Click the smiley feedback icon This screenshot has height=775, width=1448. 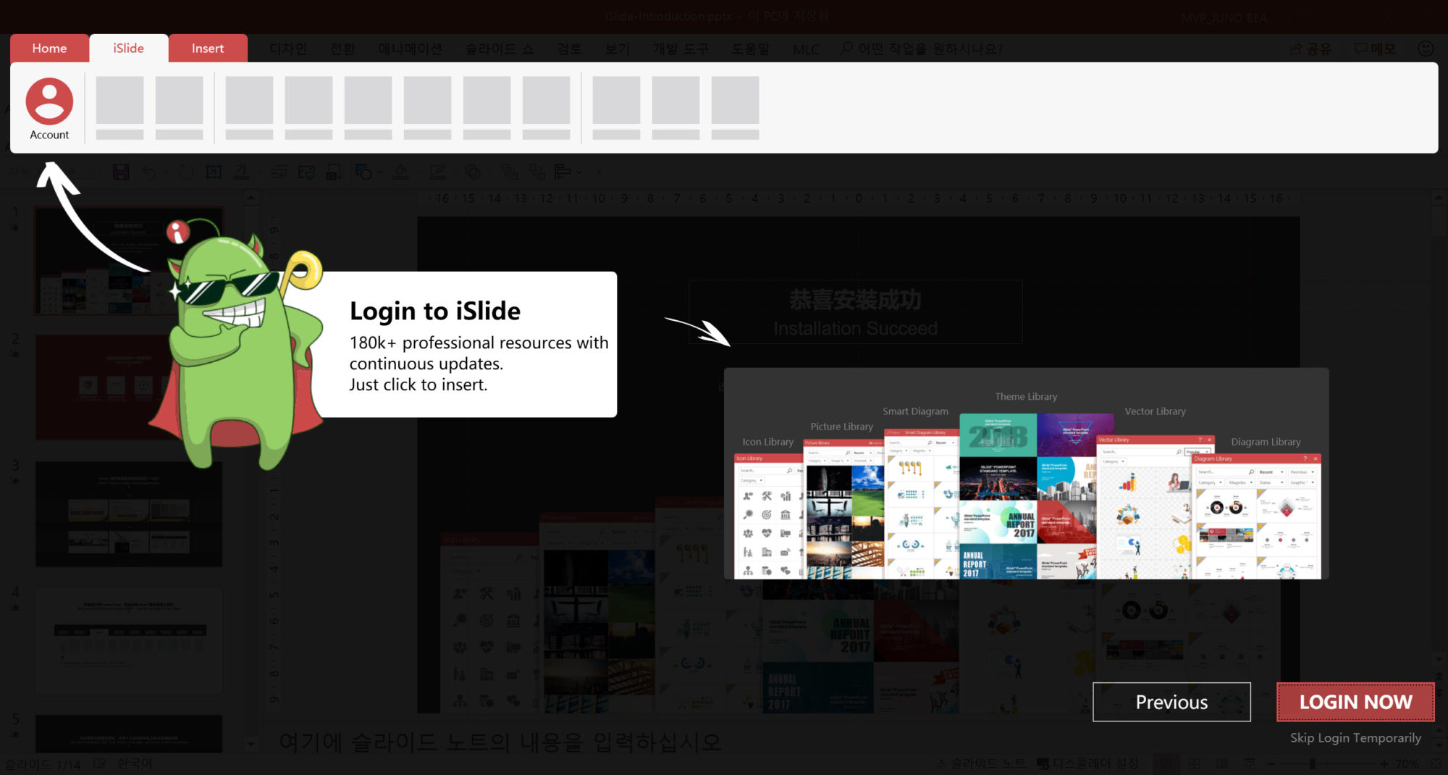point(1426,49)
